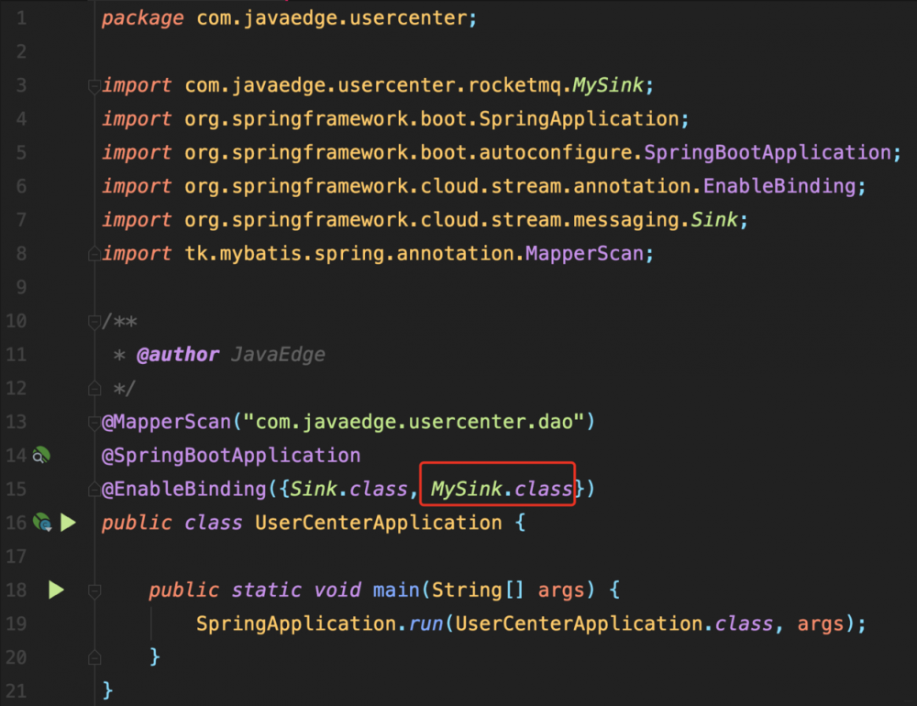Click Sink in import on line 7

(x=714, y=220)
